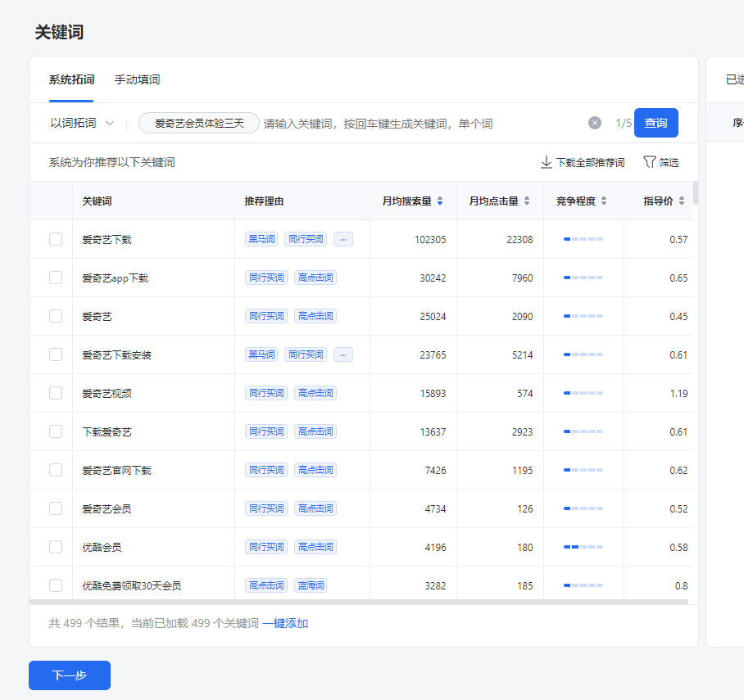744x700 pixels.
Task: Click 下载全部推荐词 text button
Action: 590,163
